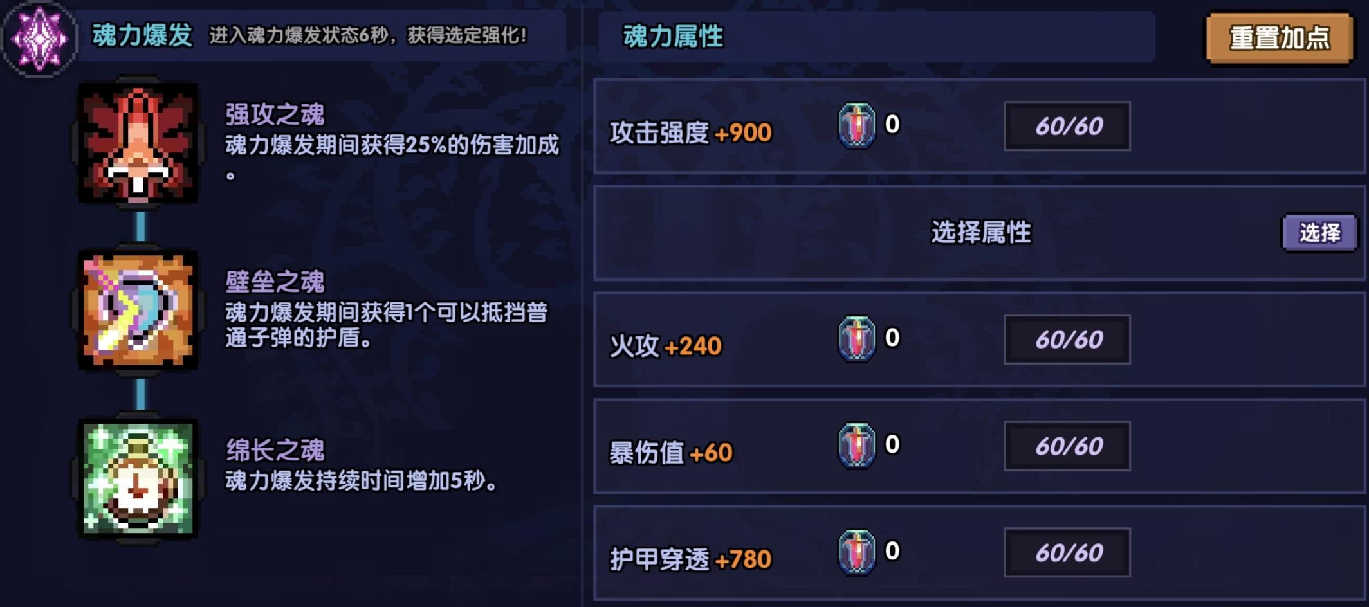Click the Soul Burst purple crystal icon
This screenshot has width=1369, height=607.
coord(40,39)
